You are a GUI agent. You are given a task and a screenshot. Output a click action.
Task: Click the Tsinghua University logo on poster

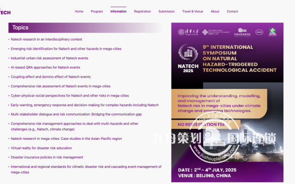189,32
